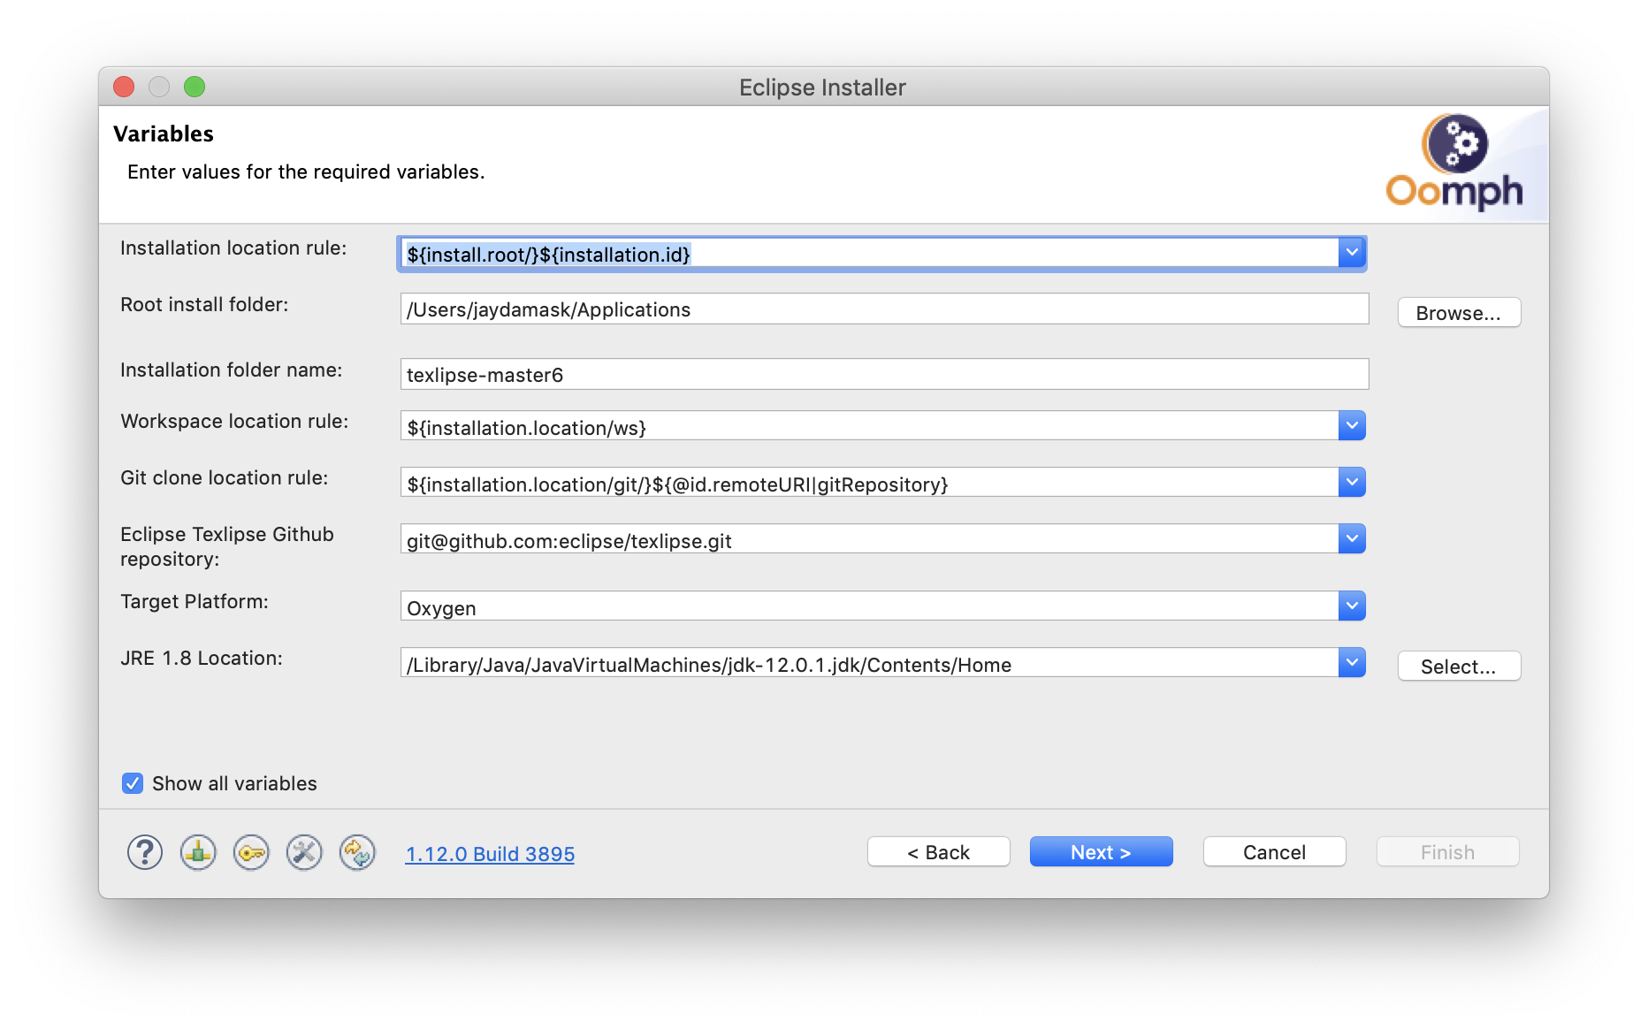The height and width of the screenshot is (1029, 1648).
Task: Click the Browse... button
Action: point(1459,313)
